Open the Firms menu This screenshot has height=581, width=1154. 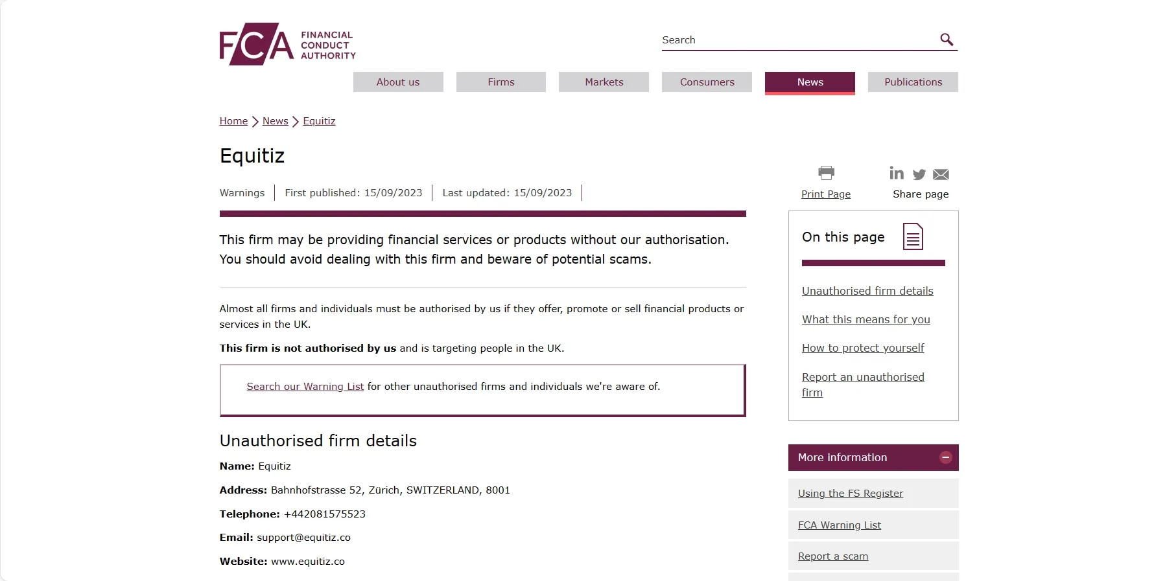[501, 82]
